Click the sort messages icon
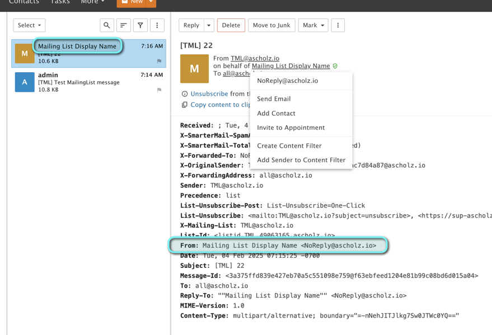 124,25
